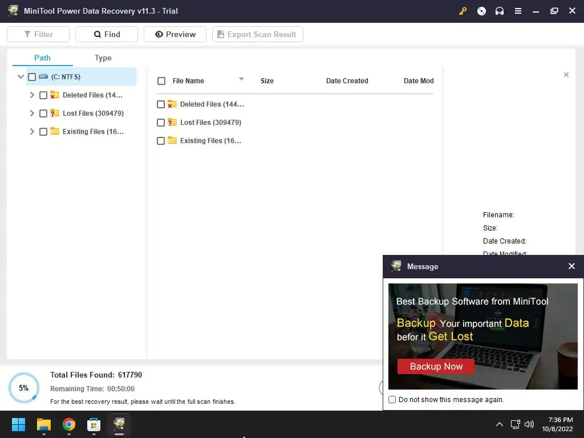Open the network status tray icon
This screenshot has width=584, height=438.
[516, 424]
